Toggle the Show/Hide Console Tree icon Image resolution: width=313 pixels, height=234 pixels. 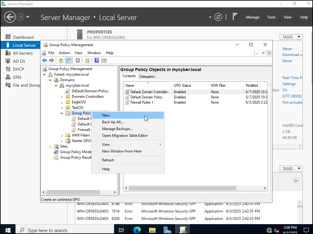[x=68, y=61]
